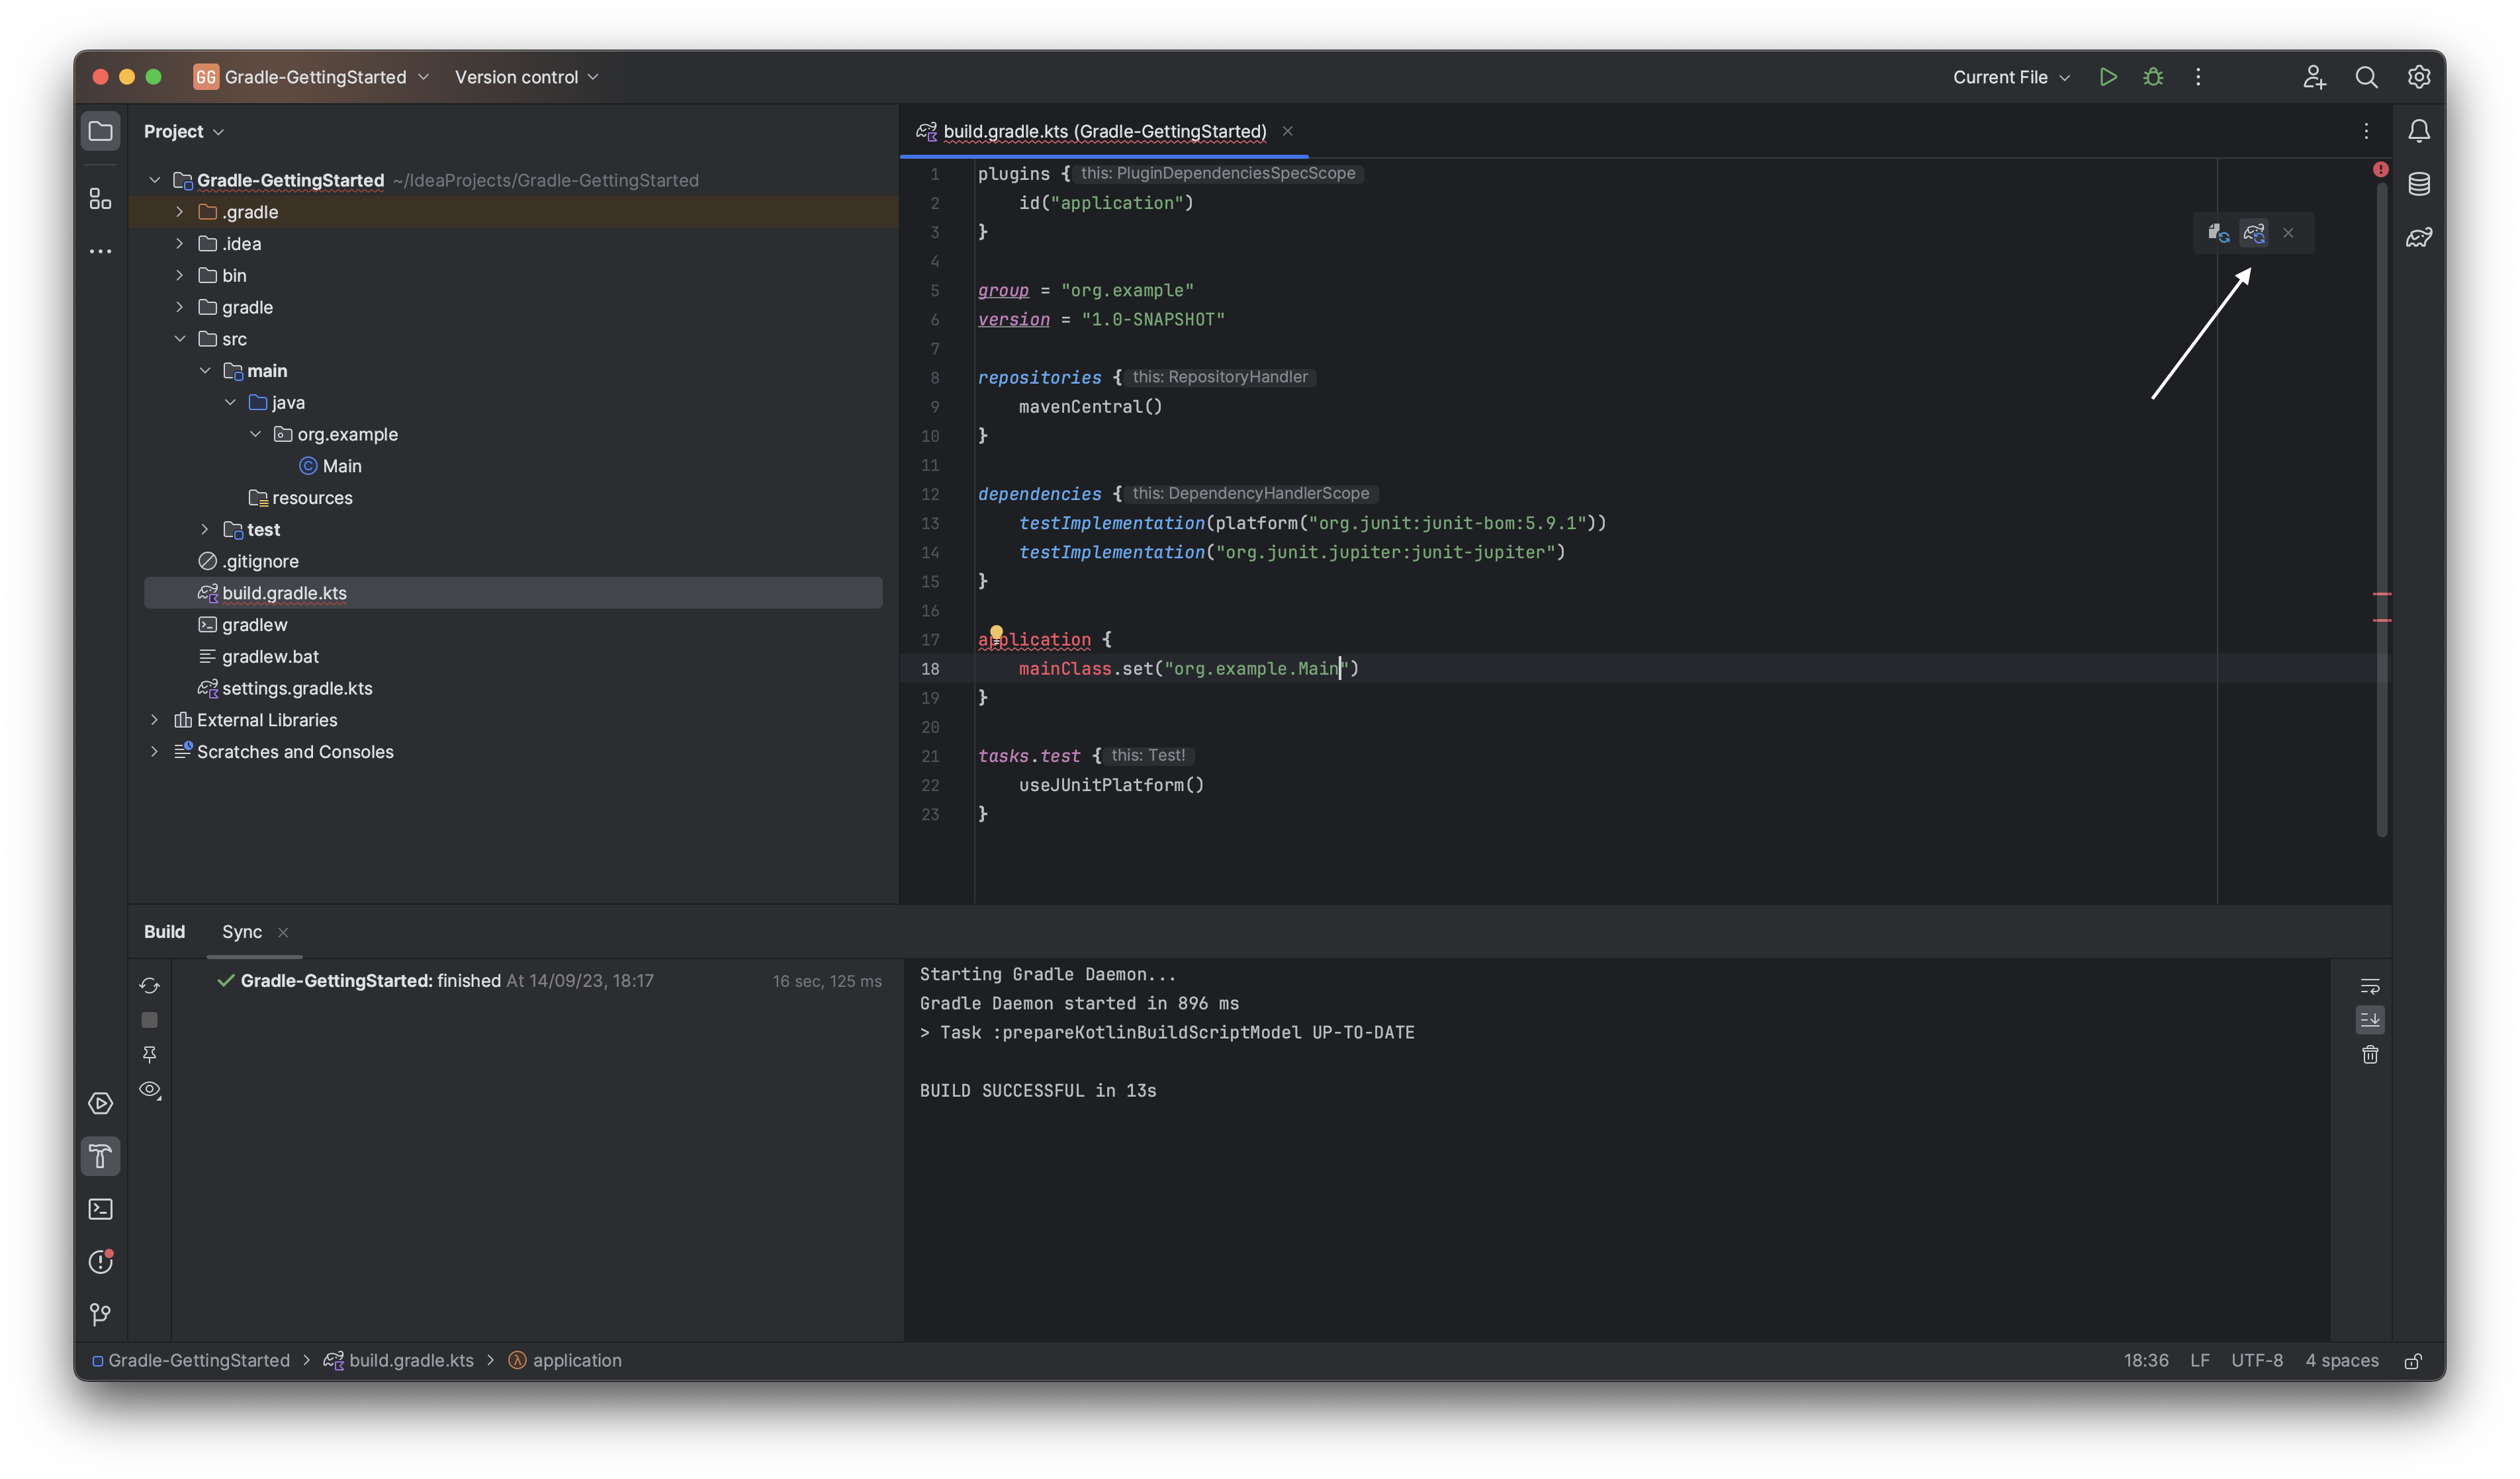Open the Git version control tool window
This screenshot has height=1479, width=2520.
point(100,1315)
